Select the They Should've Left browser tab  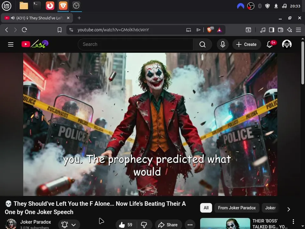(x=37, y=18)
